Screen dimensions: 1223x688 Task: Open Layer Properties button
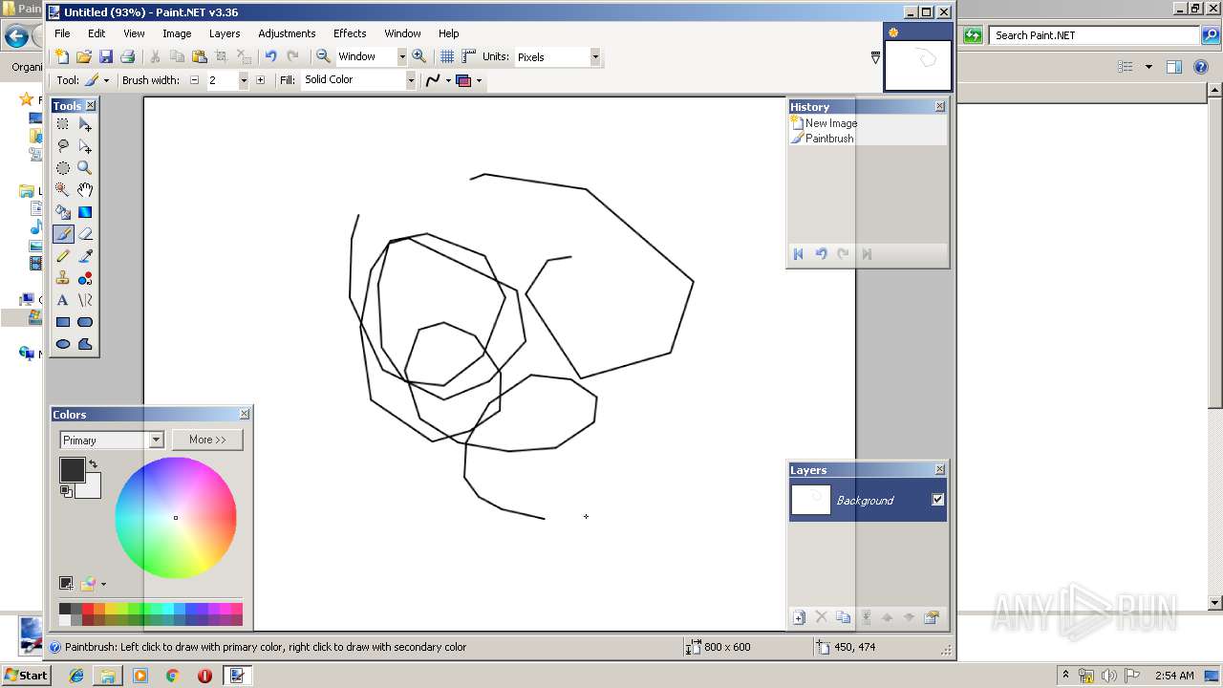(x=932, y=617)
